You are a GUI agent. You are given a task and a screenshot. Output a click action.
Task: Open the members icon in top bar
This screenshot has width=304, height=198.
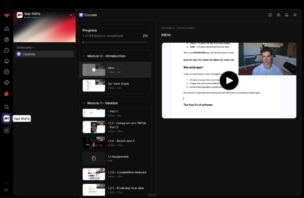point(279,15)
